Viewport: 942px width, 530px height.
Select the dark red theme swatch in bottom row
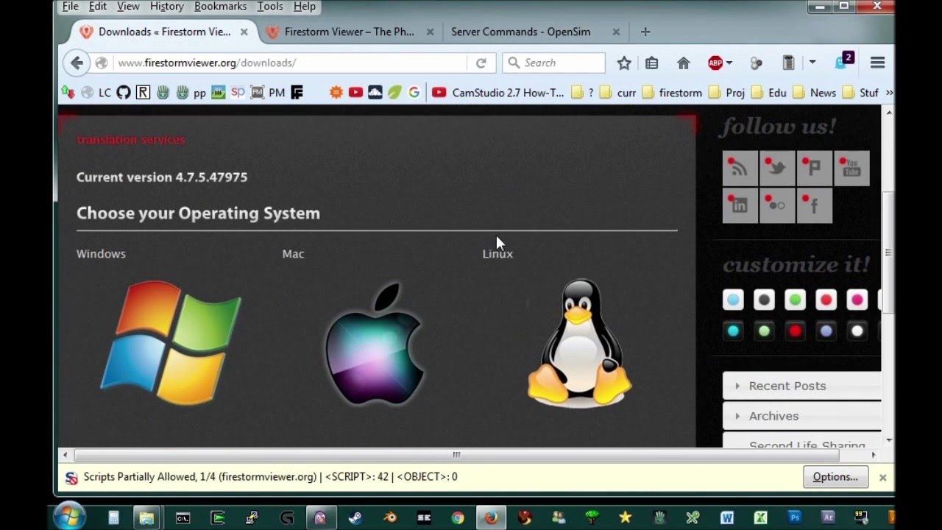pyautogui.click(x=795, y=331)
